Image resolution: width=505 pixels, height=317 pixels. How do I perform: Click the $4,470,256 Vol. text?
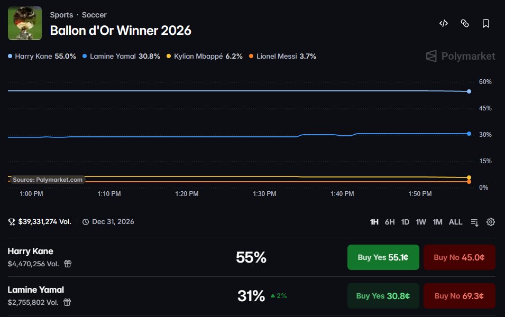pos(33,264)
